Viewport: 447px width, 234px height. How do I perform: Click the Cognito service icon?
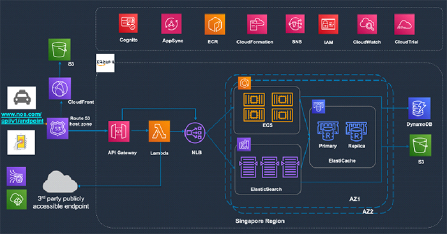128,24
